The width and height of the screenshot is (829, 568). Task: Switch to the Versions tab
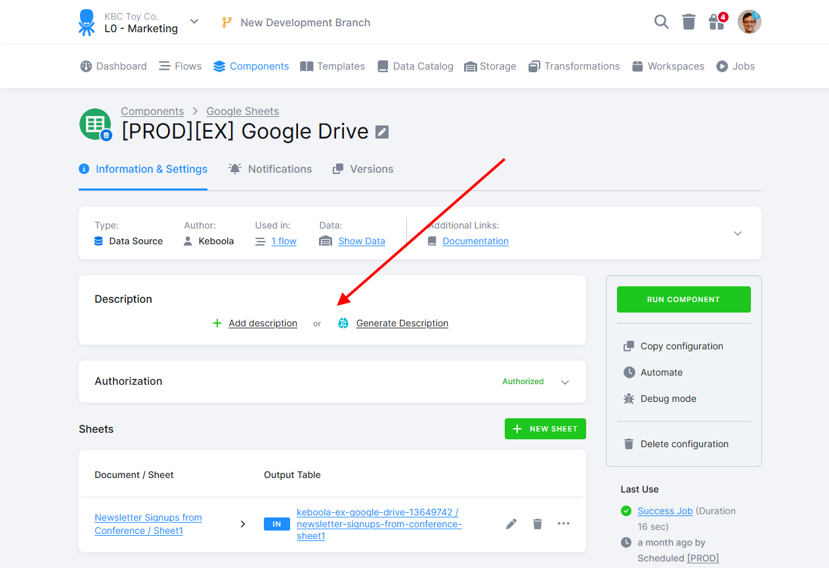[x=363, y=169]
